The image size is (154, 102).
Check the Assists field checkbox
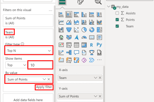pos(117,13)
